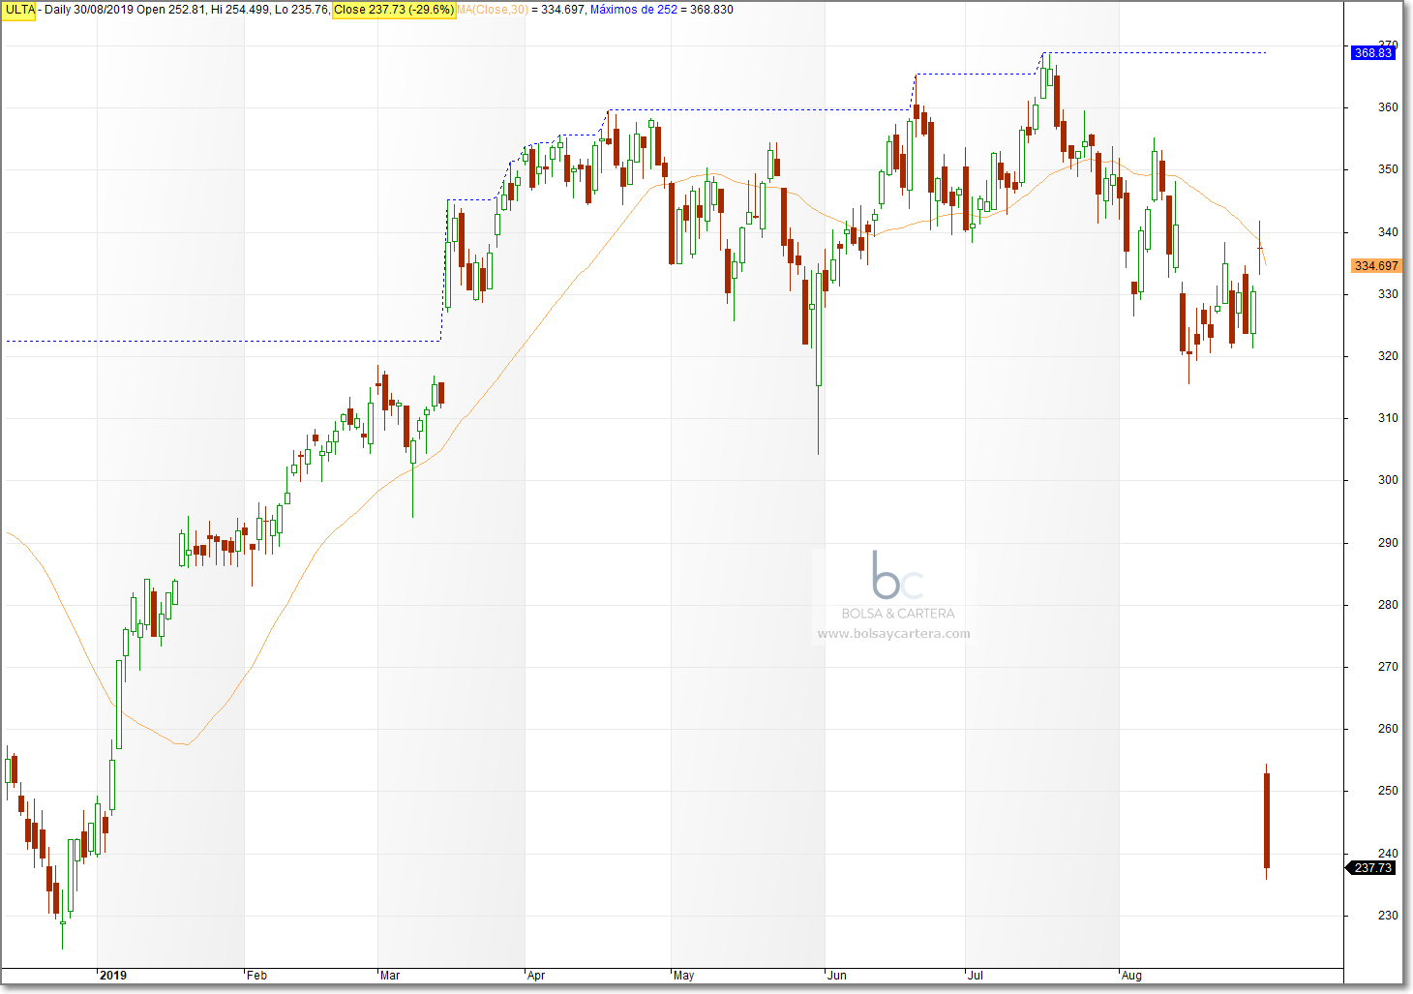Image resolution: width=1413 pixels, height=994 pixels.
Task: Click the 260 price axis label
Action: pyautogui.click(x=1388, y=729)
